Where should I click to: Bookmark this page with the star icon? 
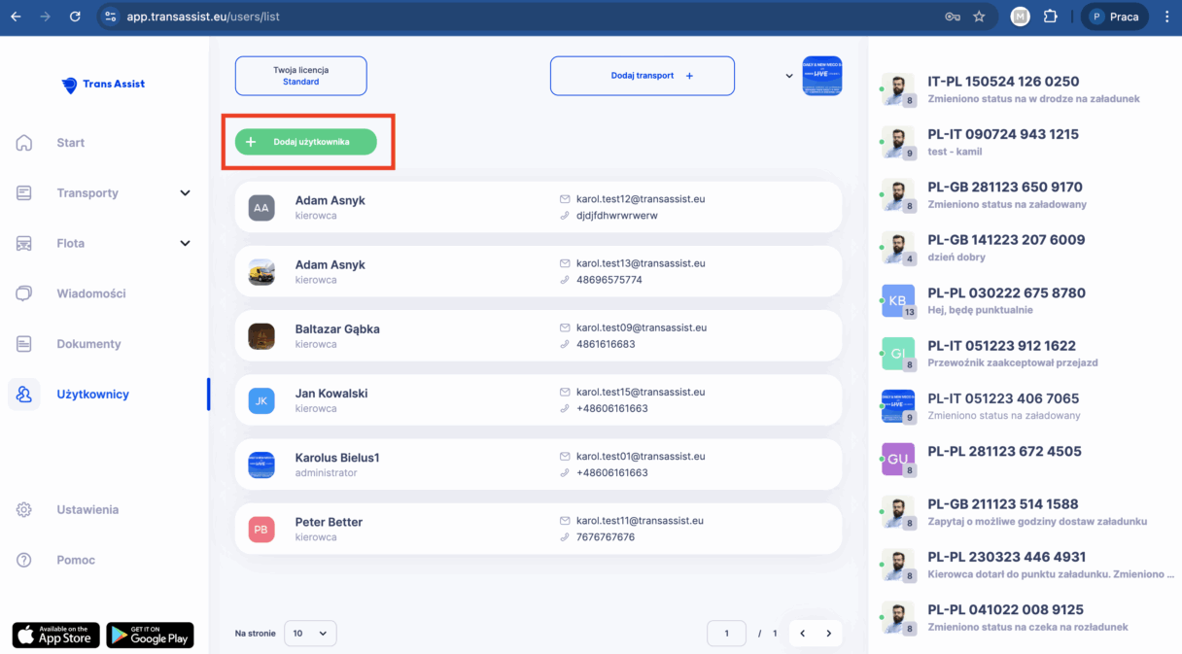point(979,17)
